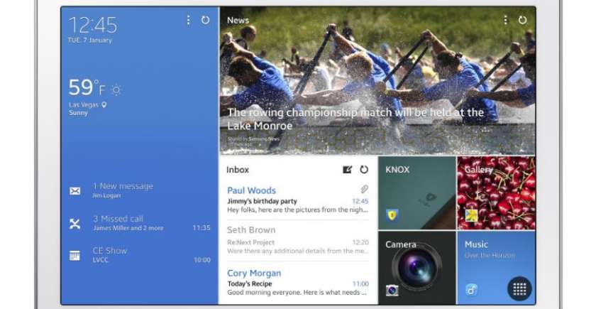Read the rowing championship news headline
This screenshot has width=596, height=309.
(355, 119)
